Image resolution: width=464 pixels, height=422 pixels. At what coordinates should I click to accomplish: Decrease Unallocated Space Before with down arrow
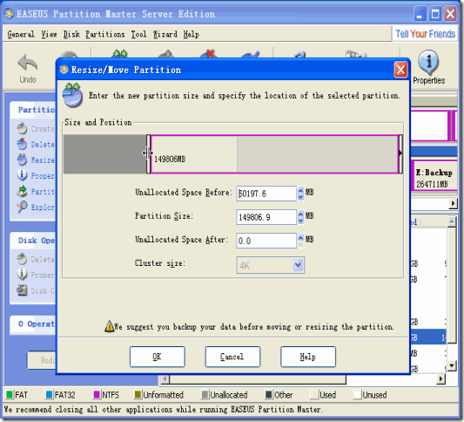coord(300,197)
